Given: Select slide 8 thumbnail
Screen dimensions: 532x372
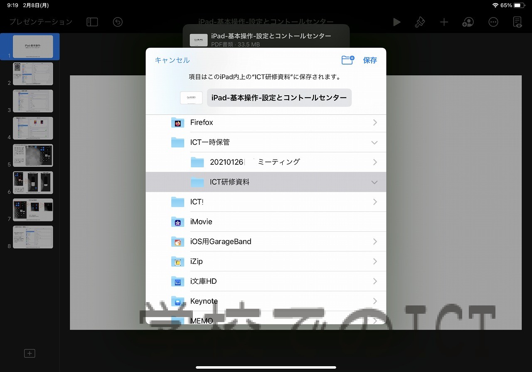Looking at the screenshot, I should click(x=33, y=237).
